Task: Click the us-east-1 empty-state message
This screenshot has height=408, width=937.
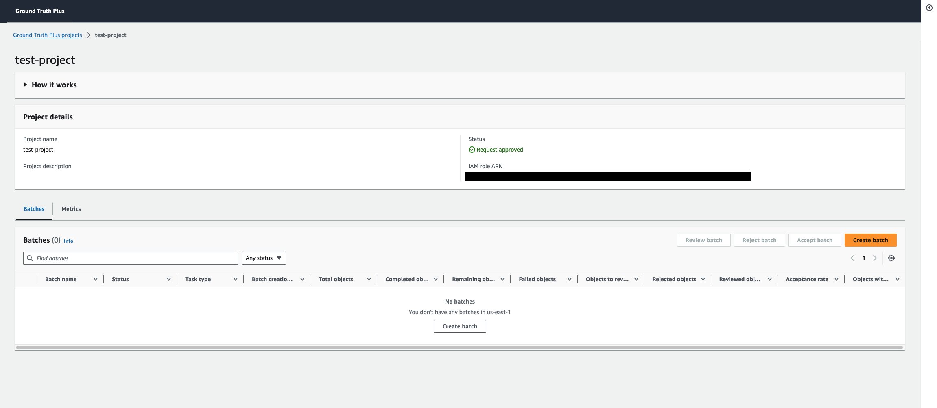Action: pyautogui.click(x=460, y=312)
